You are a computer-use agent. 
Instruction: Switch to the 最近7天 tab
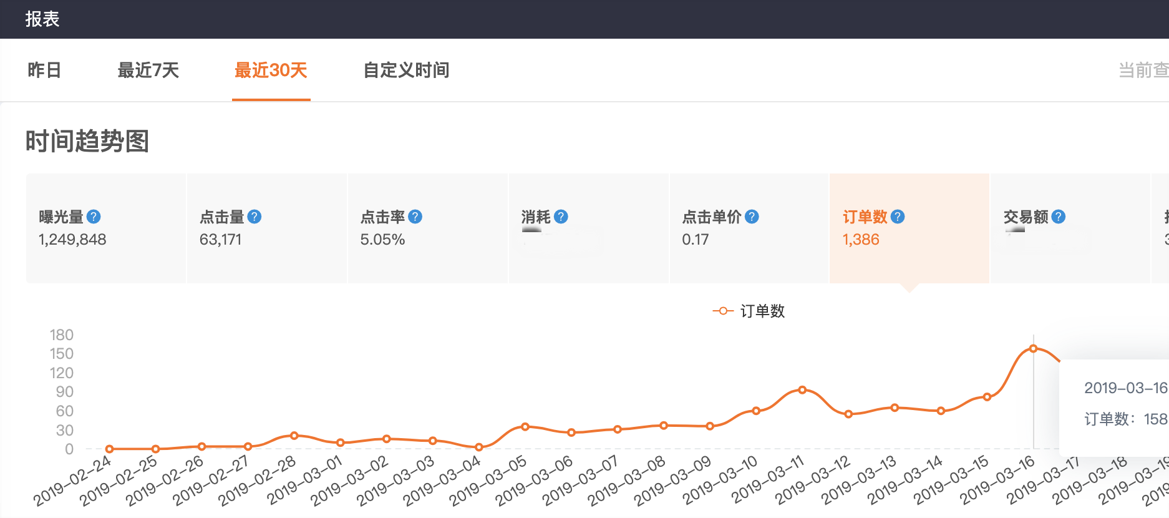(x=148, y=70)
